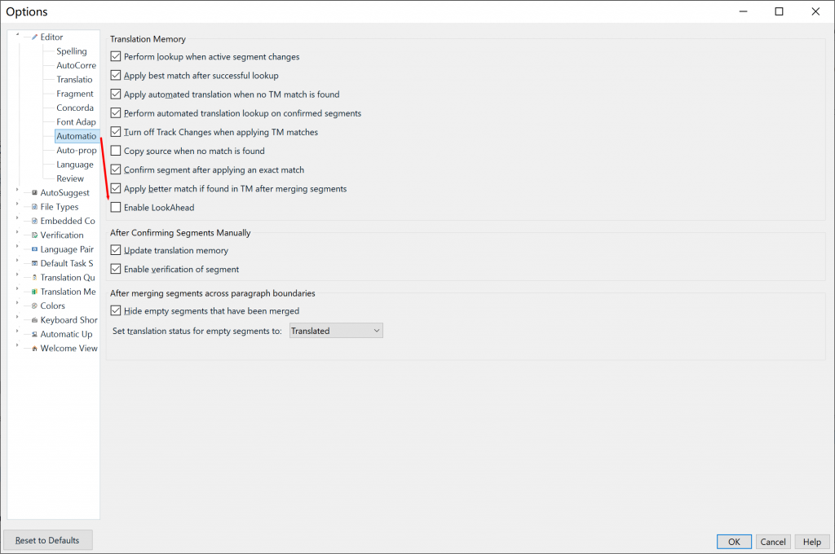Screen dimensions: 835x554
Task: Collapse the Editor tree node
Action: click(x=17, y=35)
